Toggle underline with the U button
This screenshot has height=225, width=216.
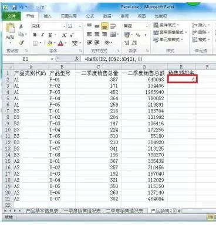50,35
